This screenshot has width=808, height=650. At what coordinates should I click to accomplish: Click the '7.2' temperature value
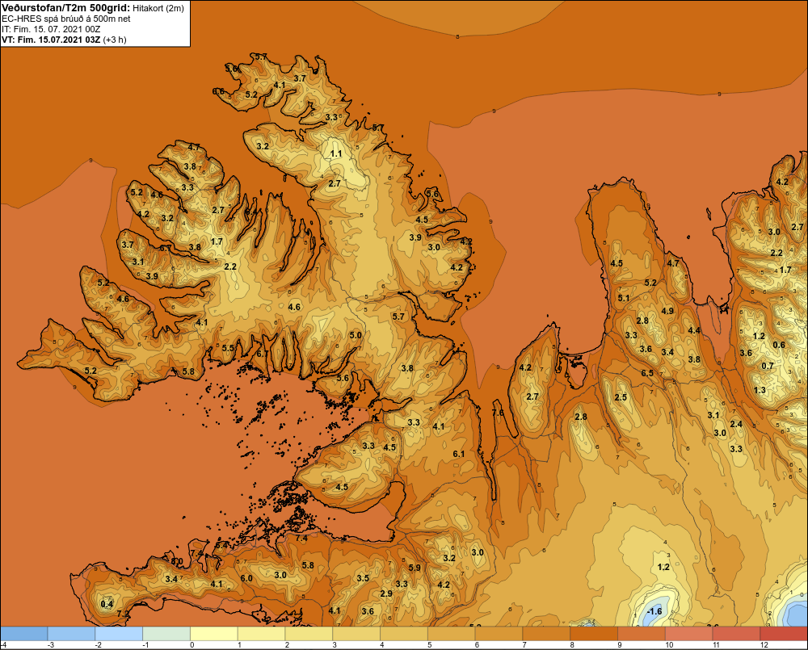(x=123, y=614)
